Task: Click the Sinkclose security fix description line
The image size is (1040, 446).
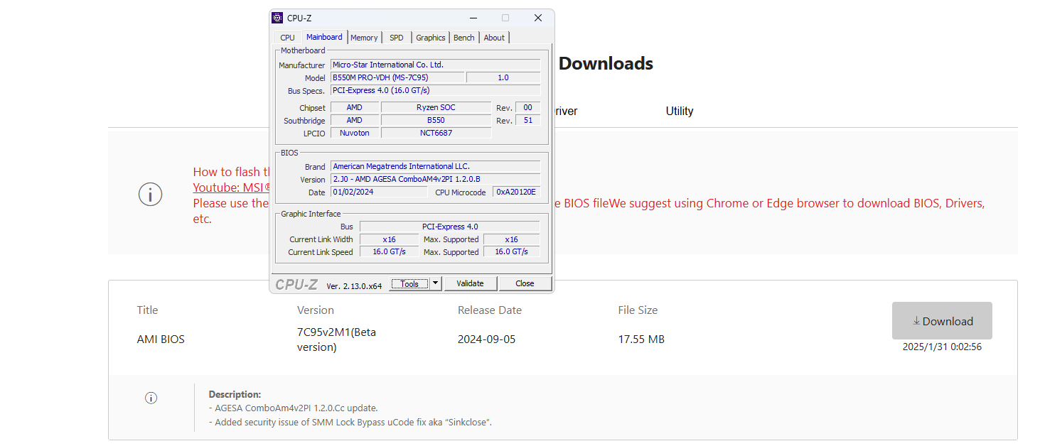Action: 350,423
